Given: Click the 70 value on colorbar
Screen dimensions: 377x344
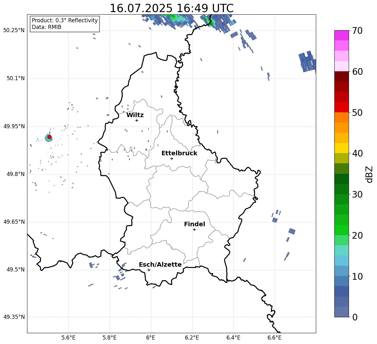Looking at the screenshot, I should [x=357, y=31].
